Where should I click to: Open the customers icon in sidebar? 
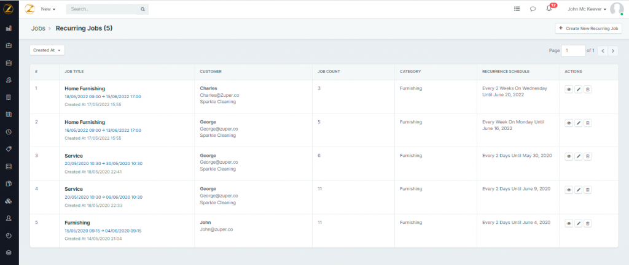pos(9,80)
